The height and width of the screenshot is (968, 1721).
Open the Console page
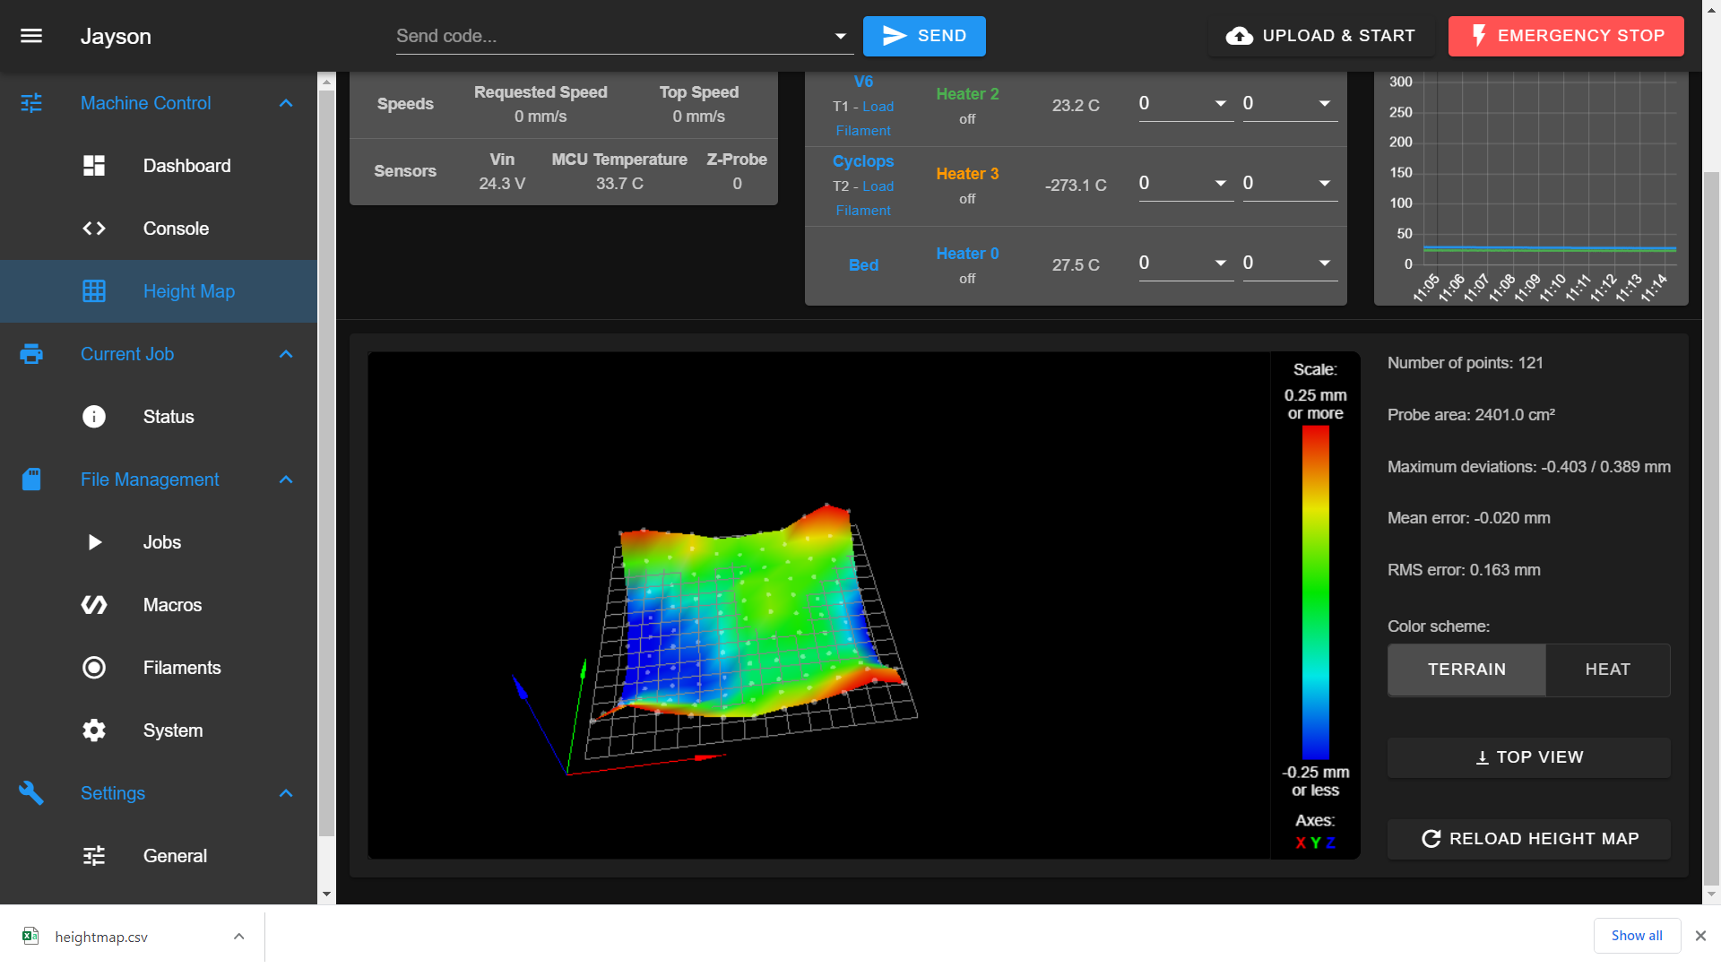159,229
